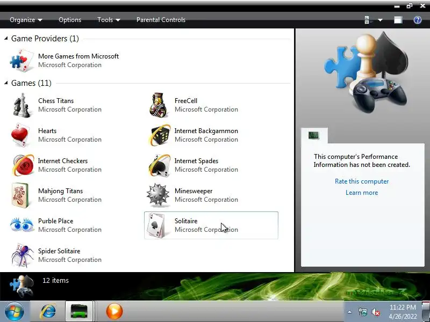This screenshot has width=430, height=322.
Task: Click the Rate this computer link
Action: pos(362,181)
